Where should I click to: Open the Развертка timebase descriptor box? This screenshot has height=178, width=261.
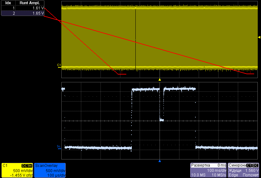[208, 170]
